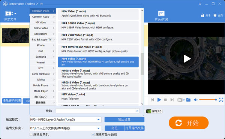Click the blue play icon below preview

tap(159, 100)
